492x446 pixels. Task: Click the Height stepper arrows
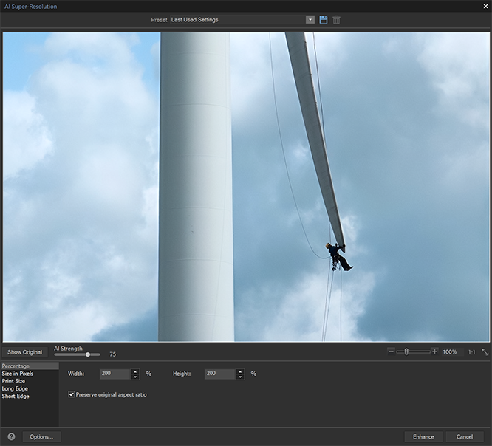click(x=240, y=374)
